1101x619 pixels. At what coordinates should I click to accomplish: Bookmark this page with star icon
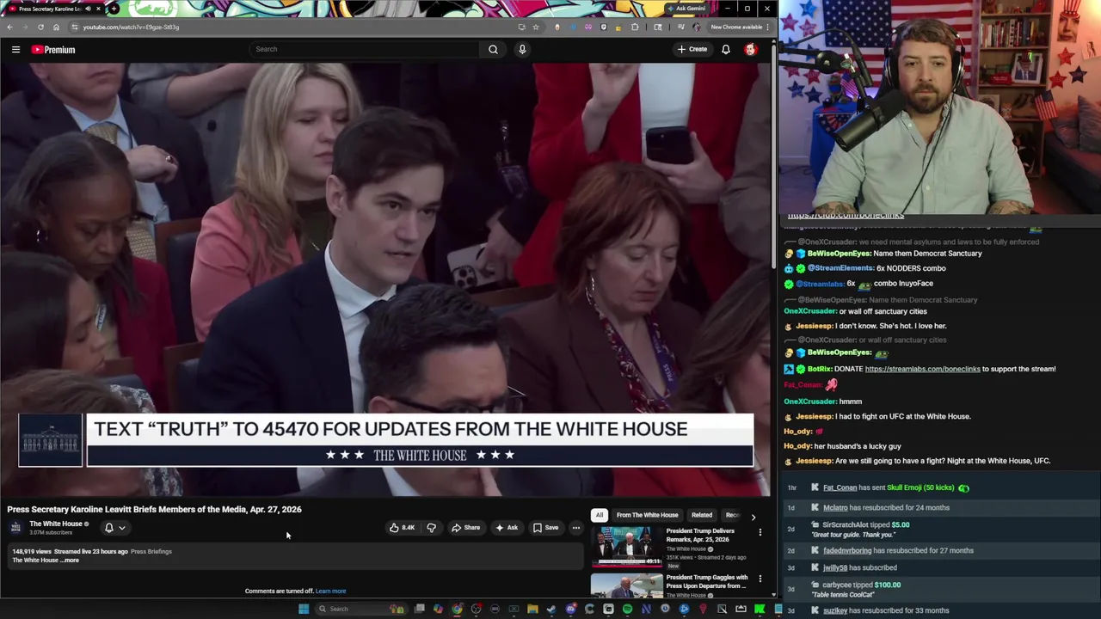(535, 27)
